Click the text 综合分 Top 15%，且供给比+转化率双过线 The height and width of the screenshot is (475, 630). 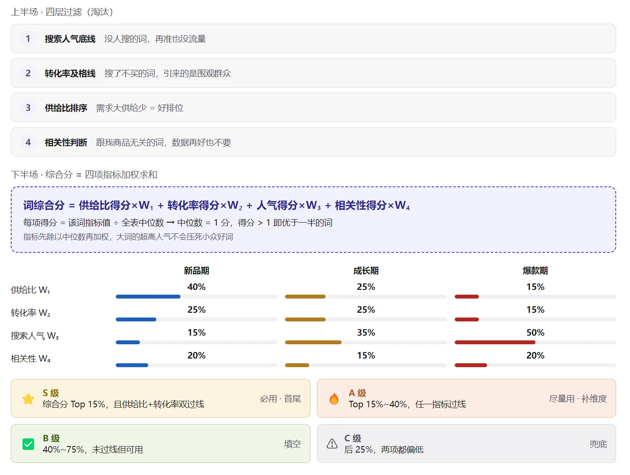(x=123, y=404)
